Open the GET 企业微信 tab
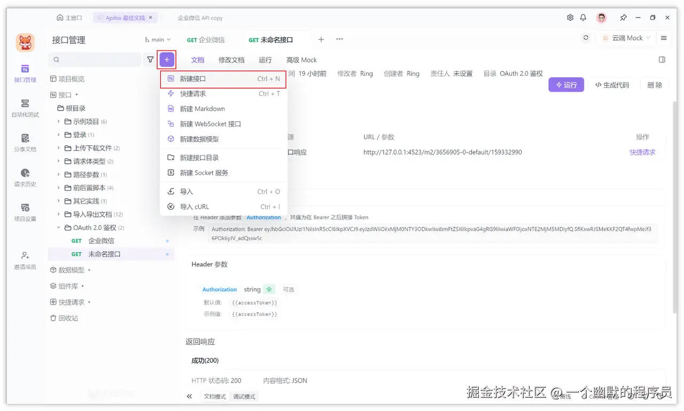The height and width of the screenshot is (411, 684). (x=206, y=40)
